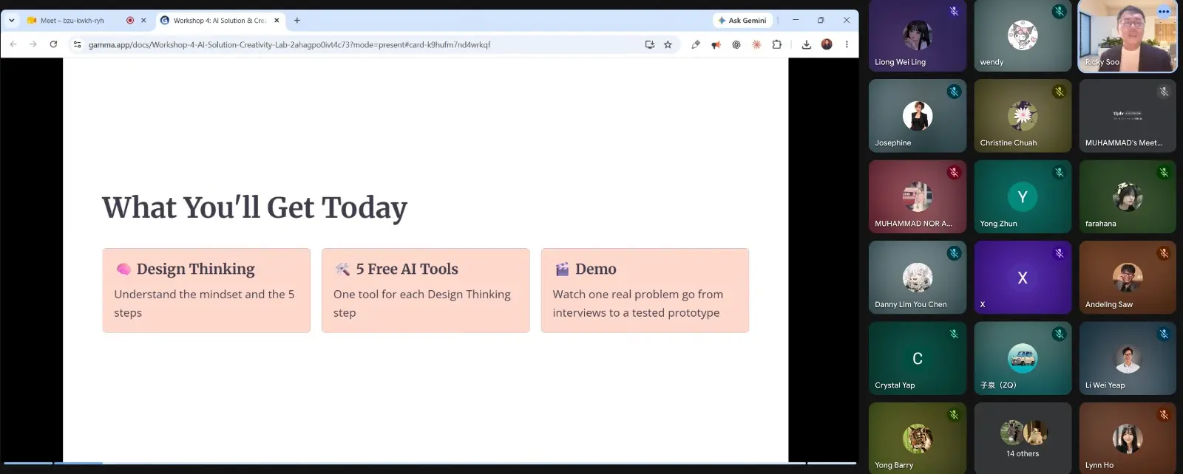View site information icon in address bar
Screen dimensions: 1183x474
[x=77, y=44]
